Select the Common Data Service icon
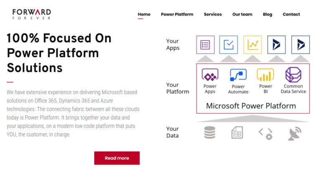 293,75
